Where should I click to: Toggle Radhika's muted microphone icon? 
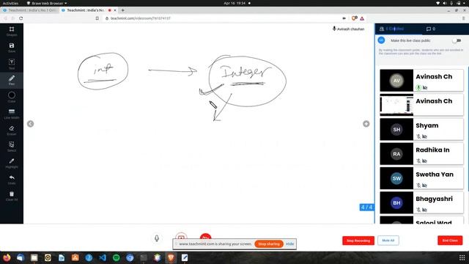tap(418, 161)
